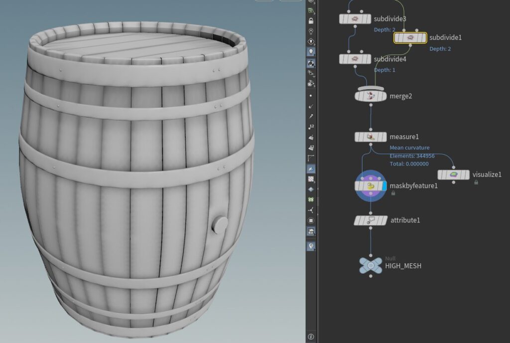Select the attribute1 node
This screenshot has width=510, height=343.
tap(371, 220)
